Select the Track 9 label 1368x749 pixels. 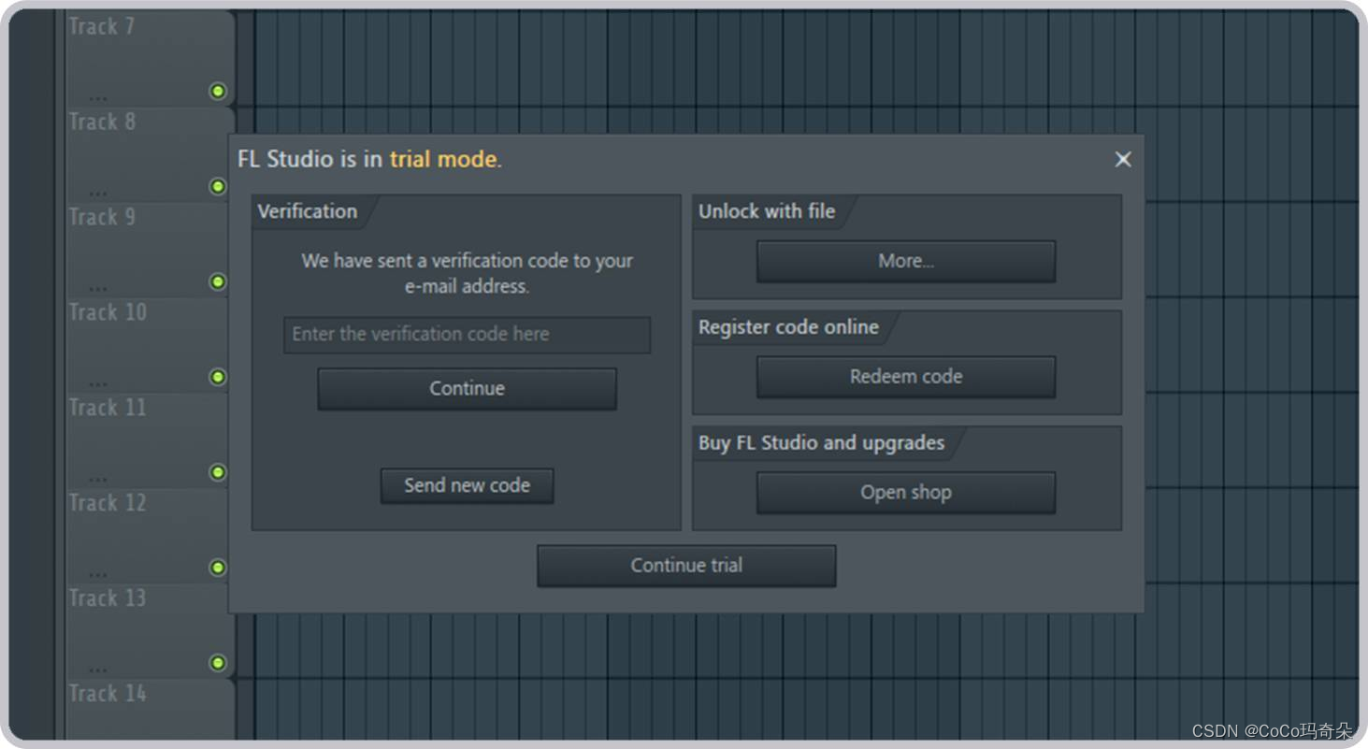(x=102, y=218)
